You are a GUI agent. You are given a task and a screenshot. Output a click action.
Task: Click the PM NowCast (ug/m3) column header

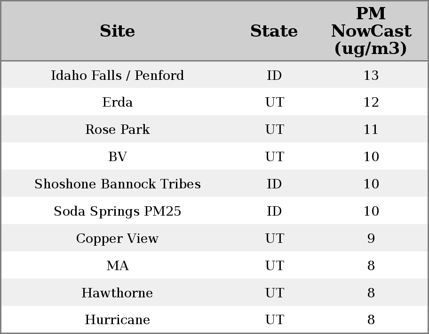(371, 31)
